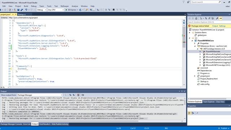The width and height of the screenshot is (231, 130).
Task: Select Project_Readme.html in Solution Explorer
Action: click(x=209, y=79)
